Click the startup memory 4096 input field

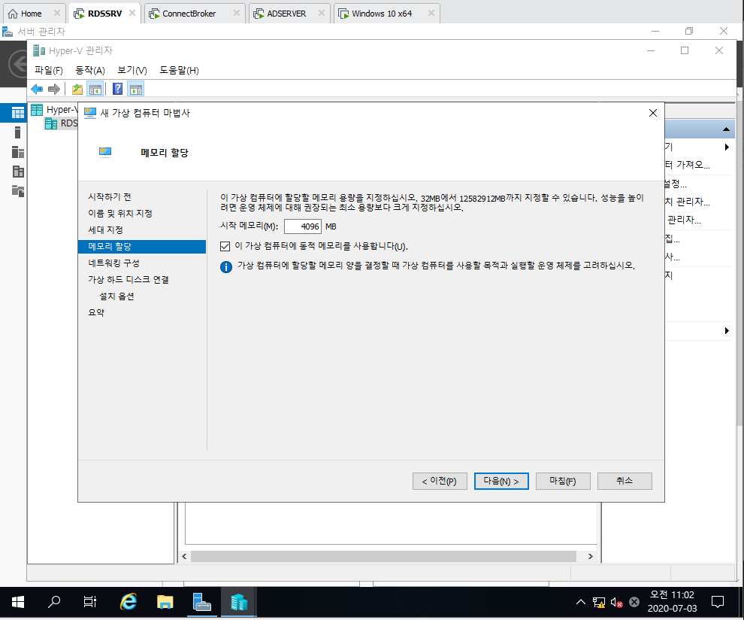pyautogui.click(x=303, y=226)
